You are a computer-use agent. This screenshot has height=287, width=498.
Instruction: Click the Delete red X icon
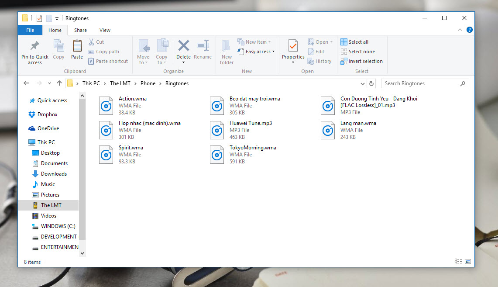[184, 46]
